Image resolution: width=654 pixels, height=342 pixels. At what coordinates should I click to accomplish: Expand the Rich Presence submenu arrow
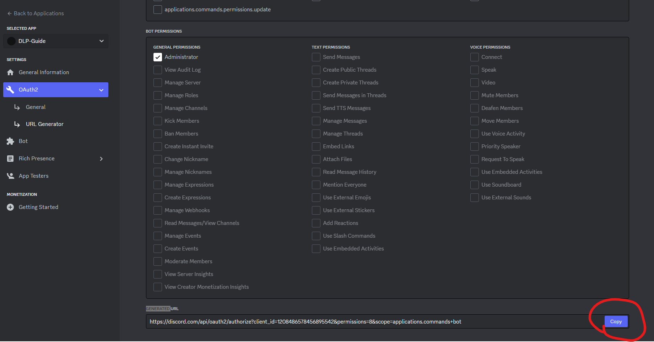(x=101, y=159)
